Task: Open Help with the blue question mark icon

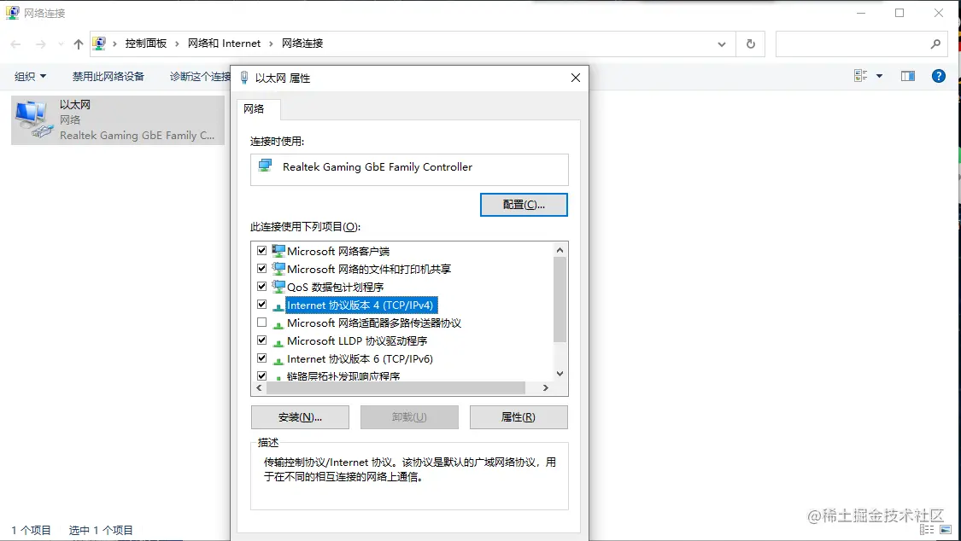Action: (x=938, y=75)
